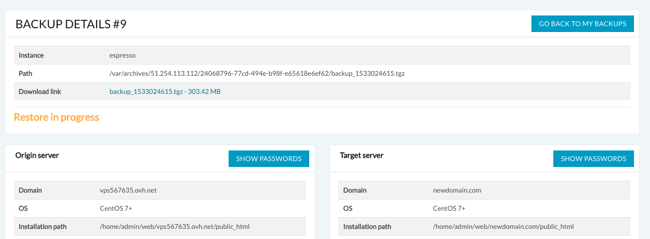Show passwords for the Origin server
Screen dimensions: 650x239
pos(269,159)
